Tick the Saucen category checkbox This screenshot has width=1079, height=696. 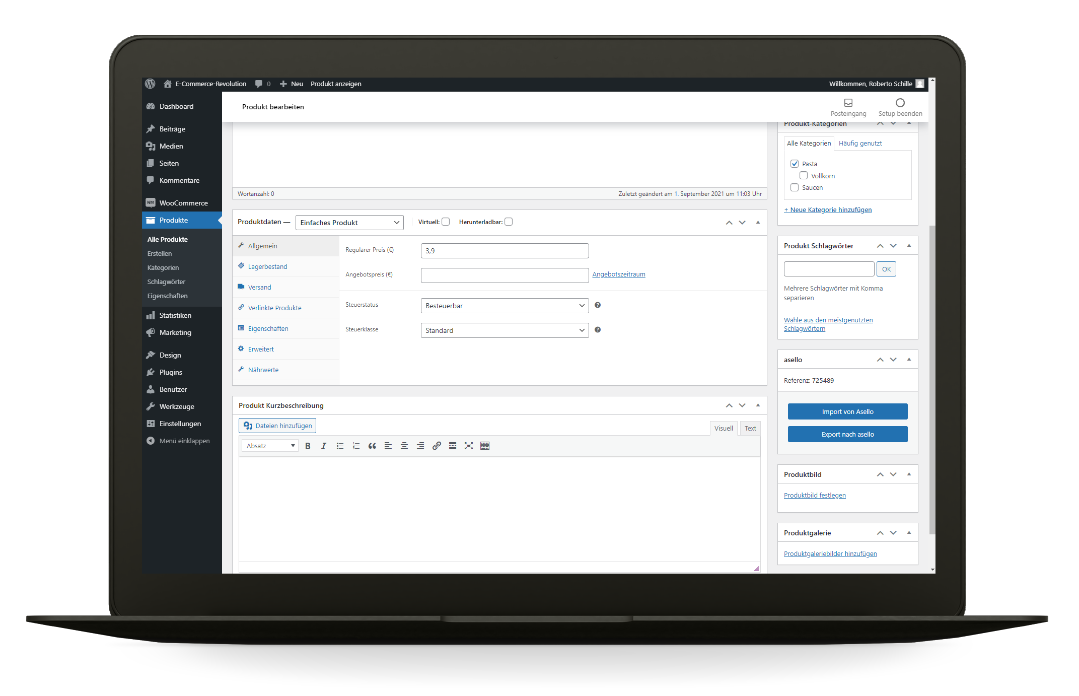pos(795,187)
